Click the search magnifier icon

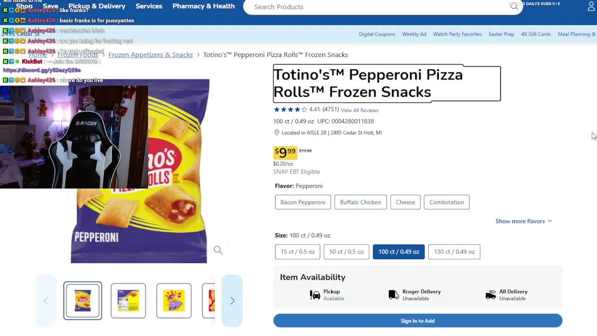click(514, 7)
